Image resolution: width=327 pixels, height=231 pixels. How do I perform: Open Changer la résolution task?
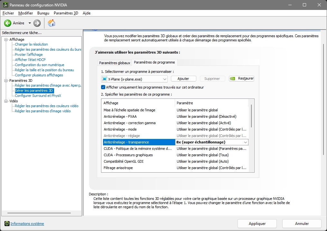pos(31,44)
